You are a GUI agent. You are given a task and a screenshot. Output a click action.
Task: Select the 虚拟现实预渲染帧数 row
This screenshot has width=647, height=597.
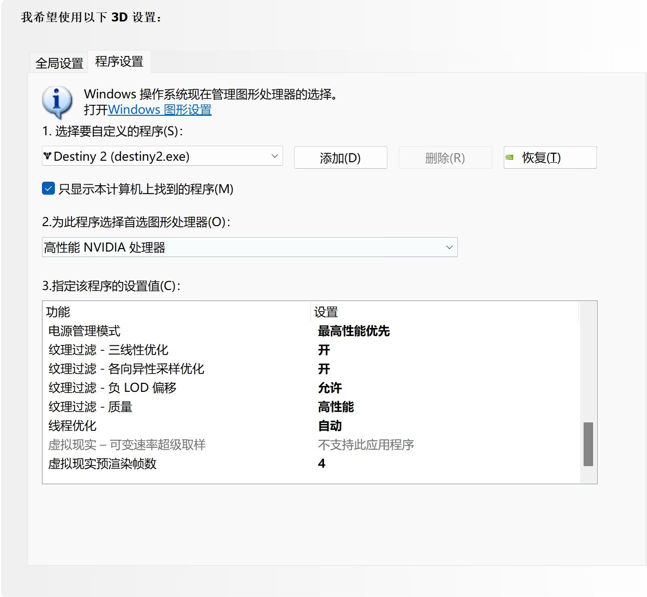311,464
